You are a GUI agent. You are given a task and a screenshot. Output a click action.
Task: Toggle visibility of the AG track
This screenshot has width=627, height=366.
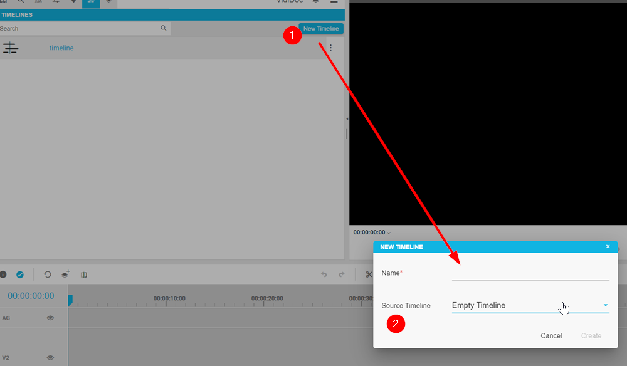point(50,318)
